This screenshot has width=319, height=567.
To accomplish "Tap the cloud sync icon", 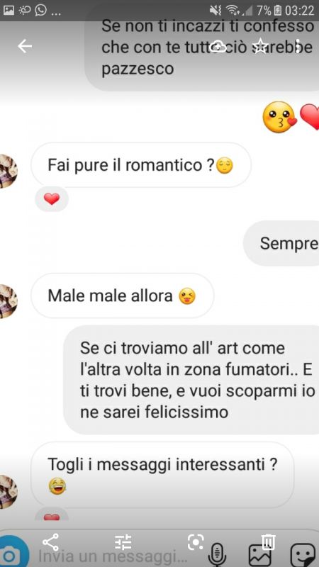I will pos(218,46).
